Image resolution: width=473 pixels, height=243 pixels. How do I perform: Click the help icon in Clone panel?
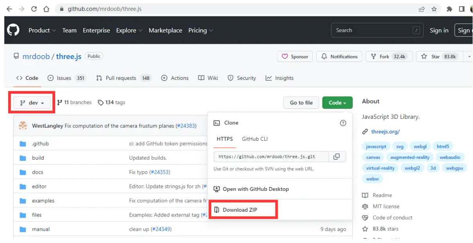(x=343, y=123)
